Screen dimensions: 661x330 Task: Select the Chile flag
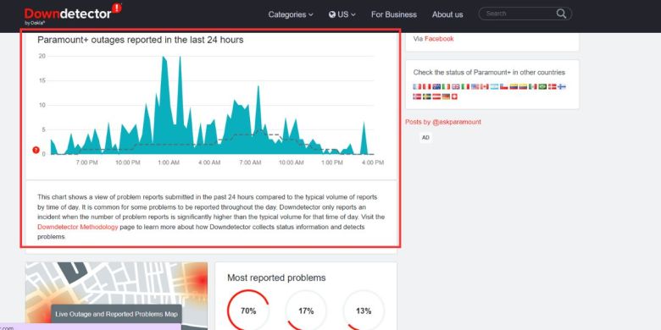[503, 86]
